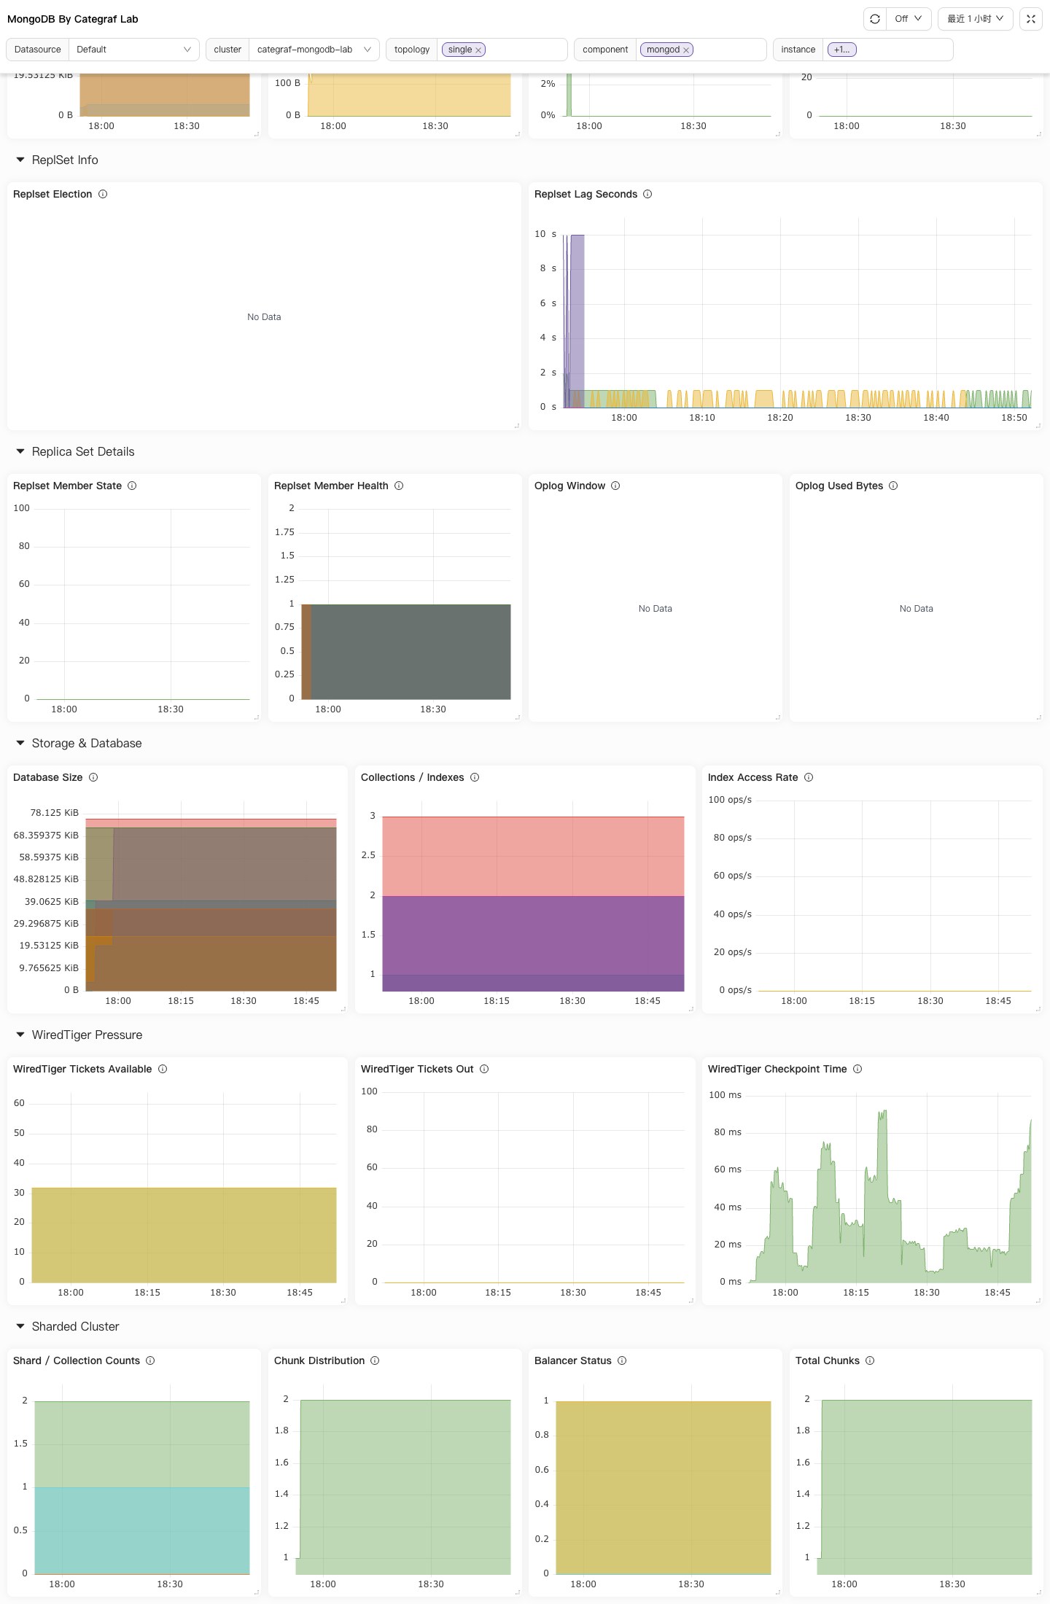Image resolution: width=1050 pixels, height=1604 pixels.
Task: Click the refresh dashboard icon
Action: click(x=875, y=19)
